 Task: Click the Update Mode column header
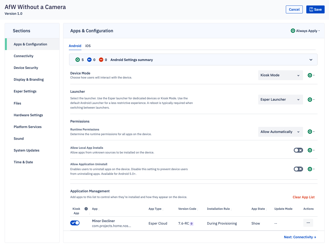click(x=283, y=209)
